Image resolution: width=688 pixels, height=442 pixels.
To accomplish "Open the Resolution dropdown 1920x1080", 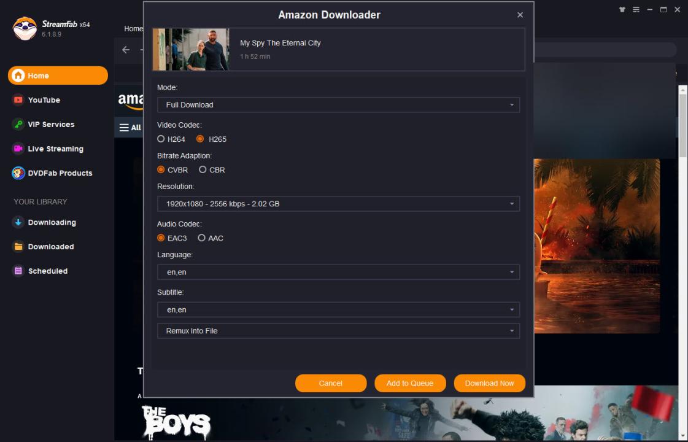I will point(338,204).
